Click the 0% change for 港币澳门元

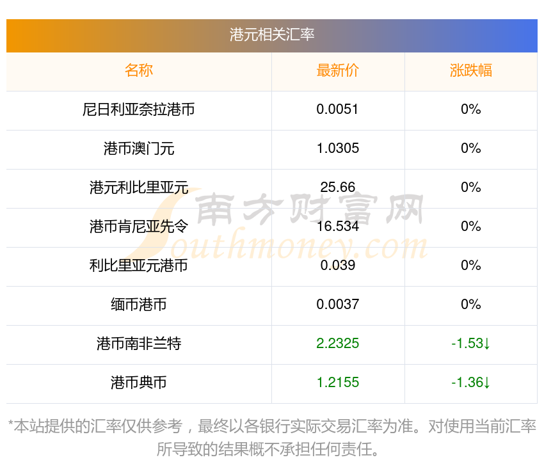471,148
